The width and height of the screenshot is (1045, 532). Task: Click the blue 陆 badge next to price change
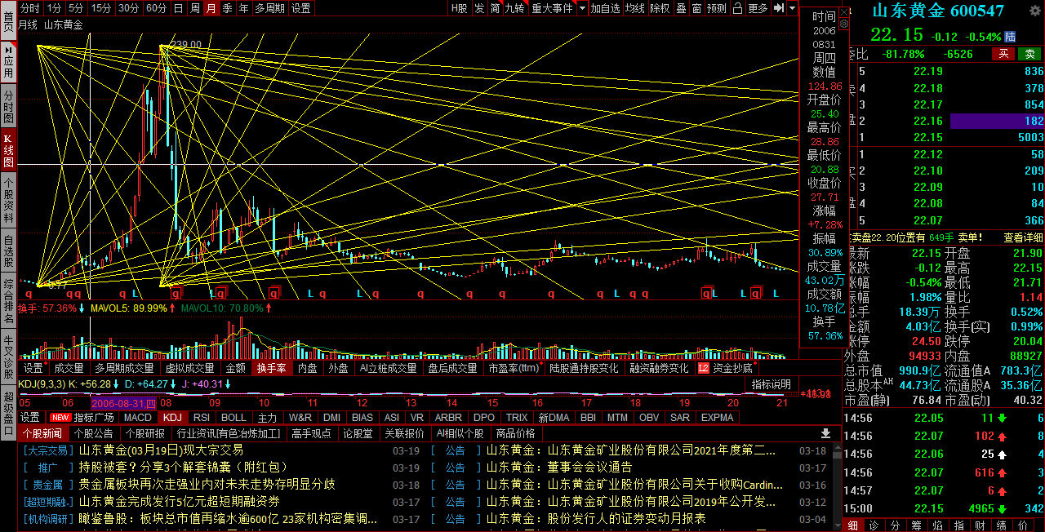[1011, 37]
